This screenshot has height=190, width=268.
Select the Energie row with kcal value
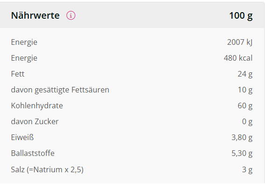point(132,58)
